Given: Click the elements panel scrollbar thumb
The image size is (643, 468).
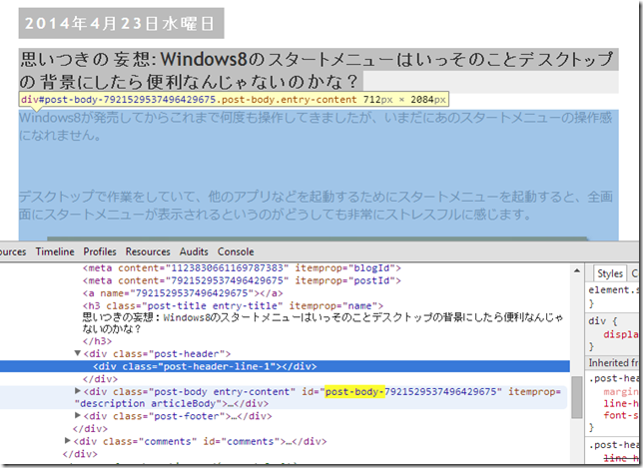Looking at the screenshot, I should point(577,397).
